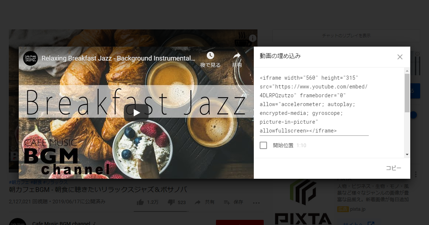Screen dimensions: 429x225
Task: Click the 2,127,021 回視聴 view count text
Action: pyautogui.click(x=28, y=202)
